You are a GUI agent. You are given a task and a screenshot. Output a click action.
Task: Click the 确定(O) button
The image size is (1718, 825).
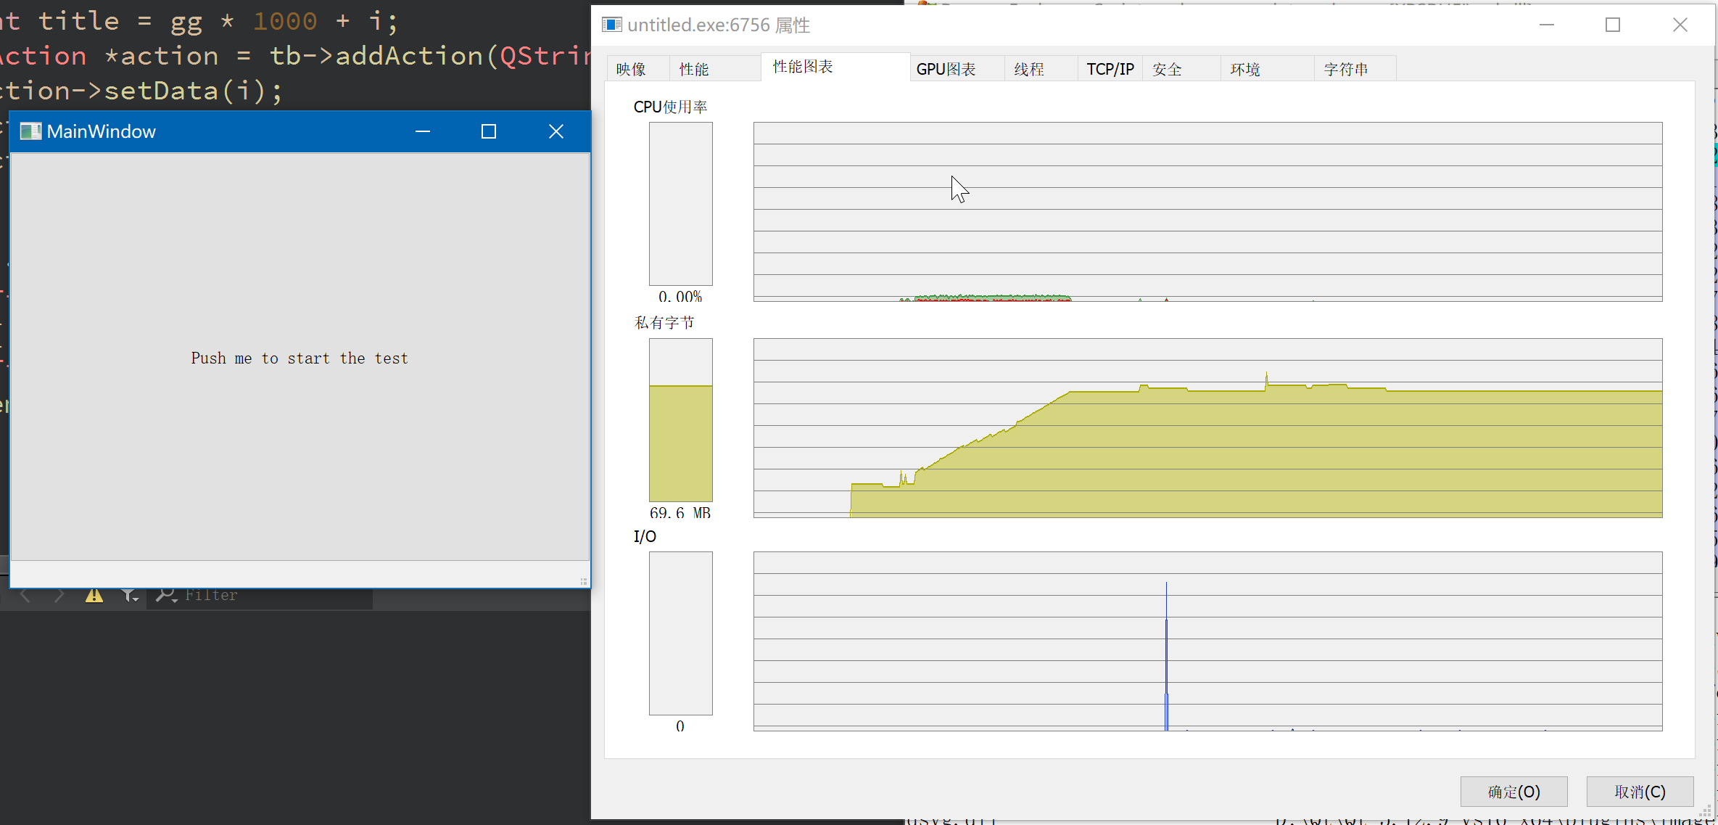pyautogui.click(x=1513, y=792)
